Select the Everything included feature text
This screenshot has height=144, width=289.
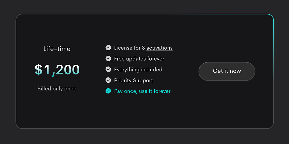tap(138, 70)
